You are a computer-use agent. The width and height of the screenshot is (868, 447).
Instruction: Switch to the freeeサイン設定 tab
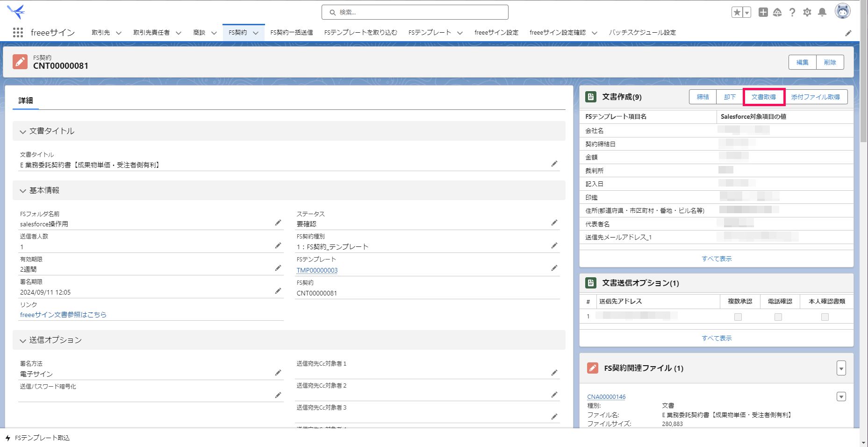[x=496, y=32]
